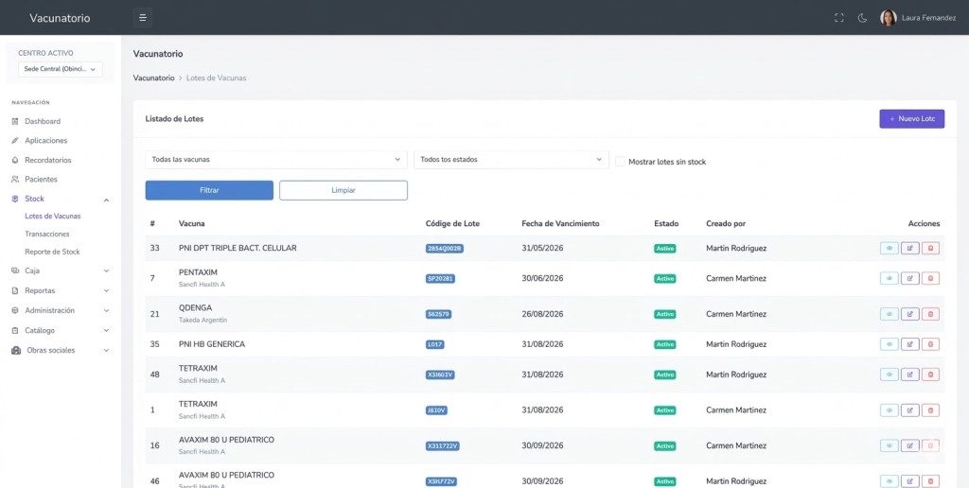Delete TETRAXIM lot J810V
Viewport: 969px width, 488px height.
point(930,410)
